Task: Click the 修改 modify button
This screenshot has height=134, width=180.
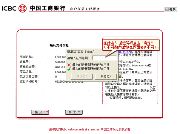Action: coord(73,112)
